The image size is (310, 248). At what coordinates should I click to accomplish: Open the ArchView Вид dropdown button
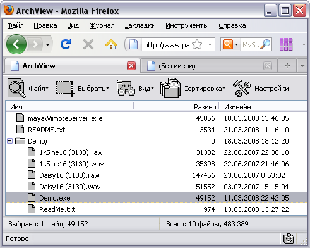pos(146,89)
